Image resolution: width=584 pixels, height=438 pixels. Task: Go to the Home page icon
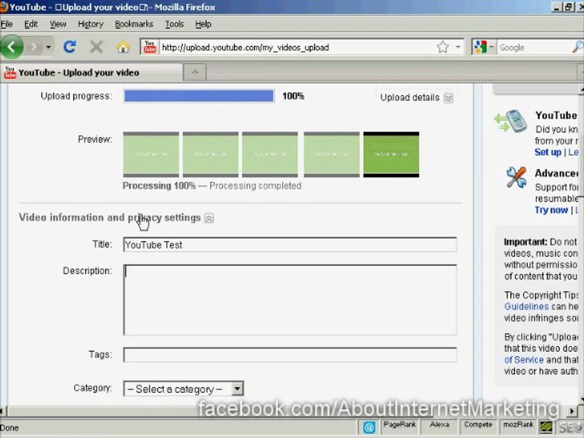123,47
